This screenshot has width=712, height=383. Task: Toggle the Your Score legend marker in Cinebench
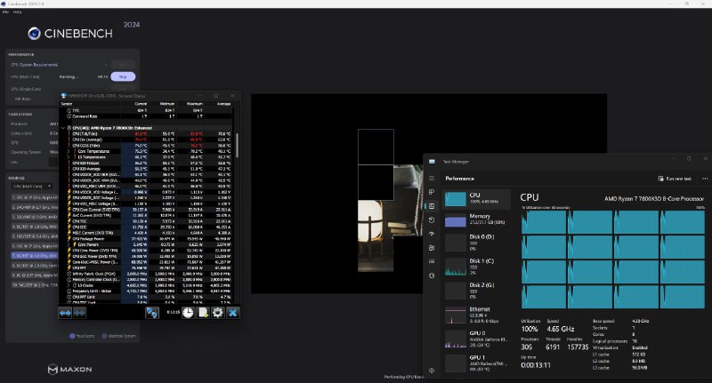(72, 336)
